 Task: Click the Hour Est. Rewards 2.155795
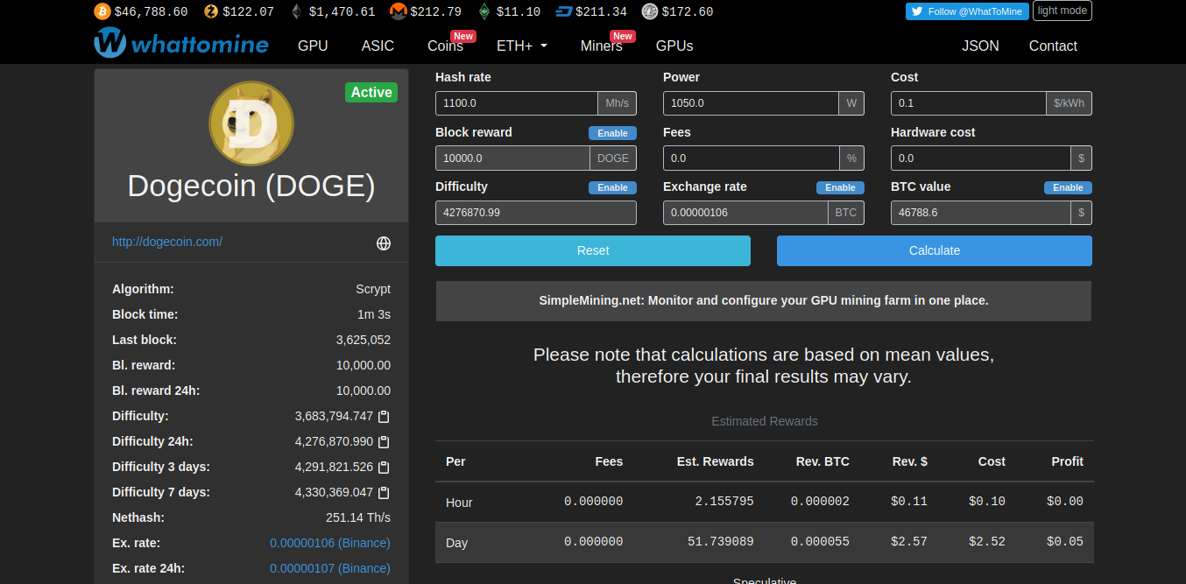[724, 502]
